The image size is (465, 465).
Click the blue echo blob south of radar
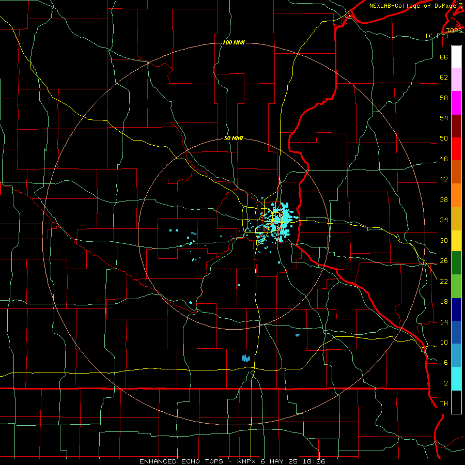246,358
